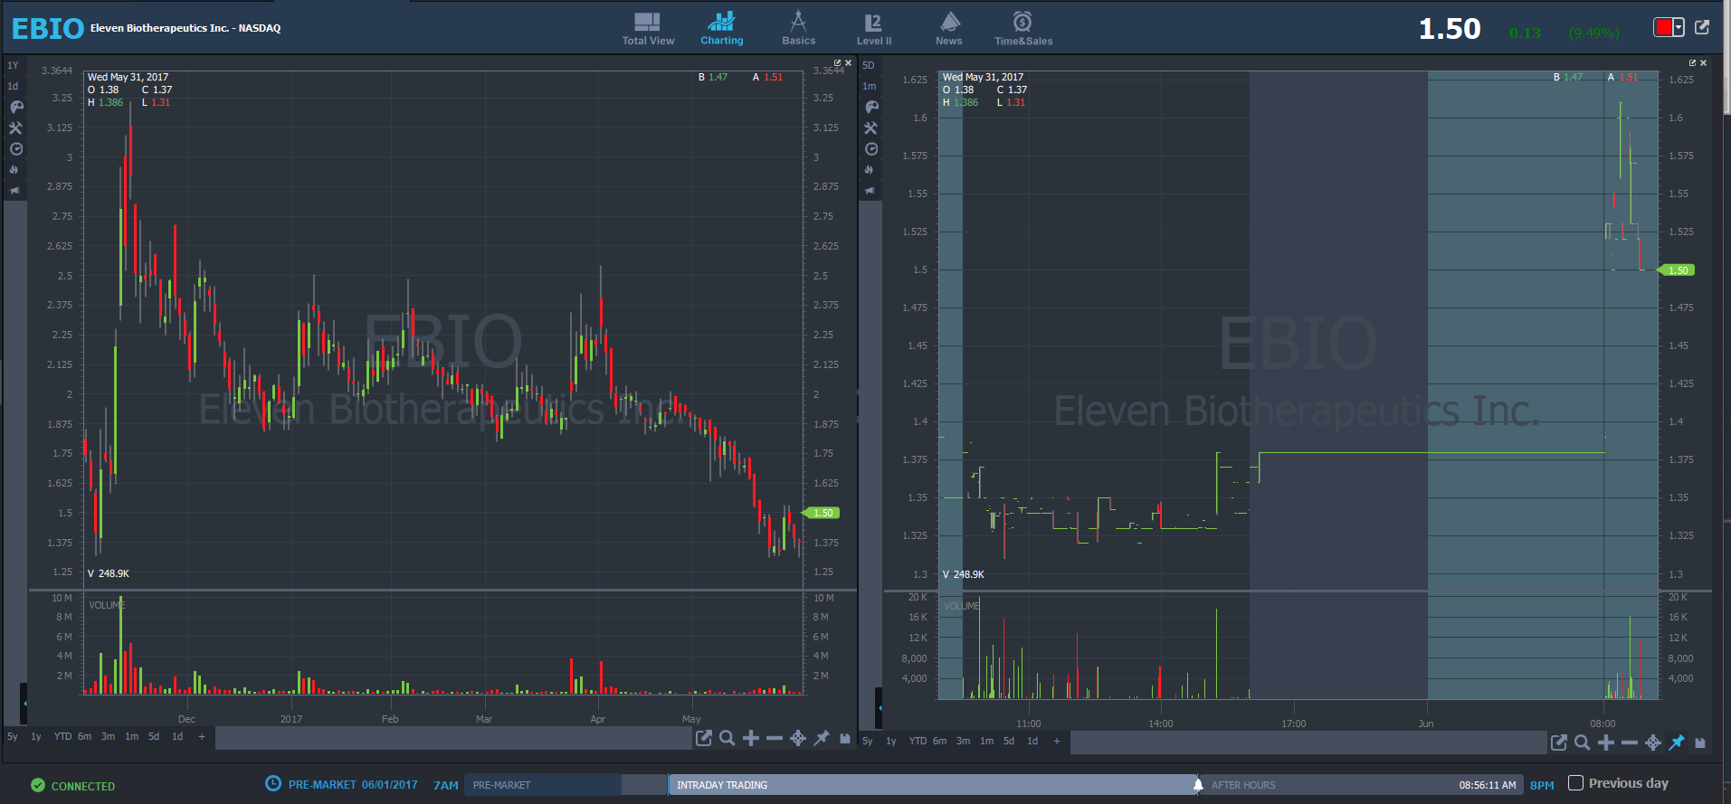Add custom range on right chart
1731x804 pixels.
[x=1056, y=741]
